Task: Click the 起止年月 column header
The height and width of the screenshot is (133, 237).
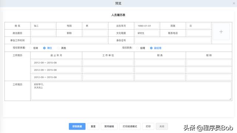Action: [x=56, y=55]
